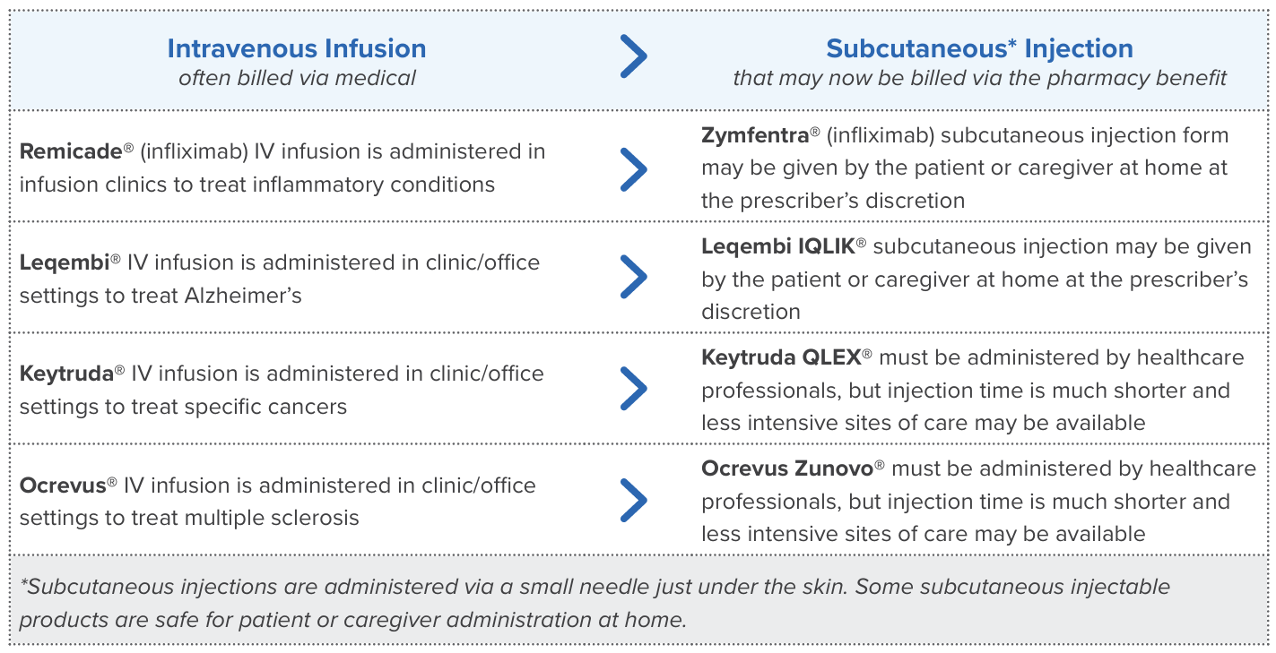
Task: Click the 'often billed via medical' subtitle
Action: [297, 78]
